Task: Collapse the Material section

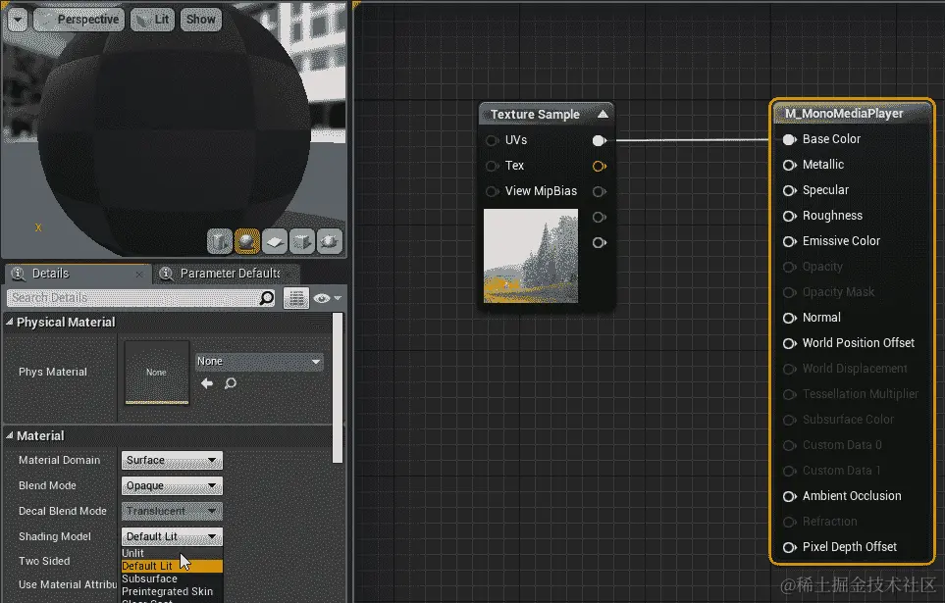Action: point(10,435)
